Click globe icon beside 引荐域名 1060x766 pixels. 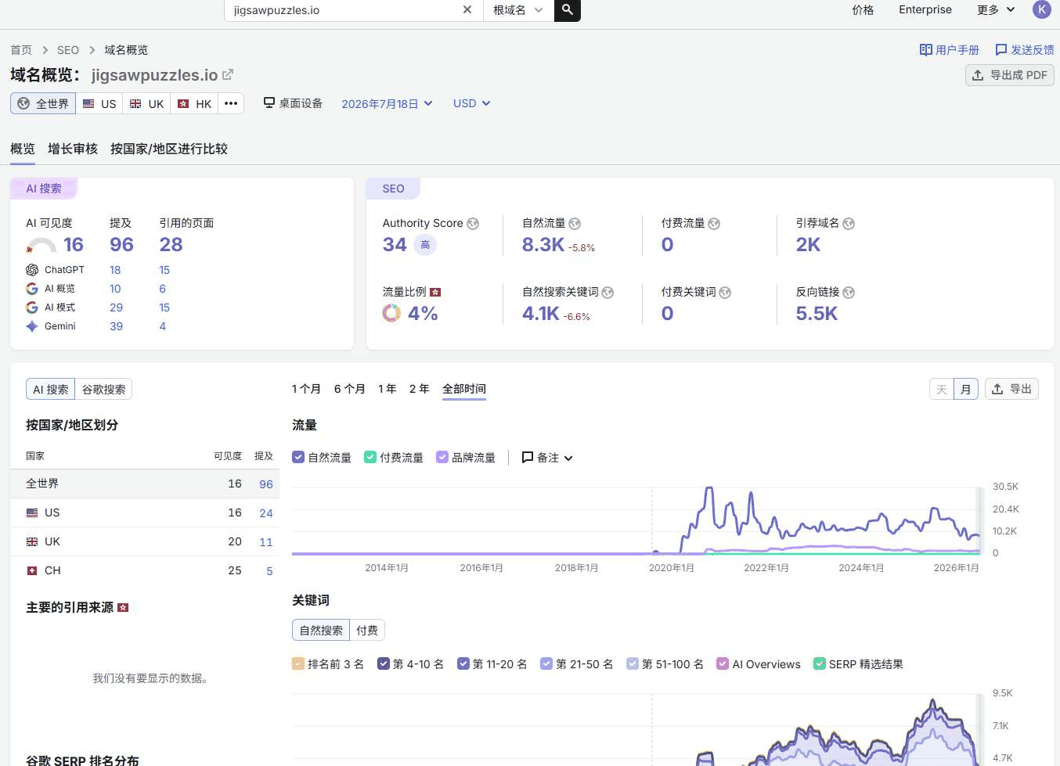pyautogui.click(x=849, y=224)
